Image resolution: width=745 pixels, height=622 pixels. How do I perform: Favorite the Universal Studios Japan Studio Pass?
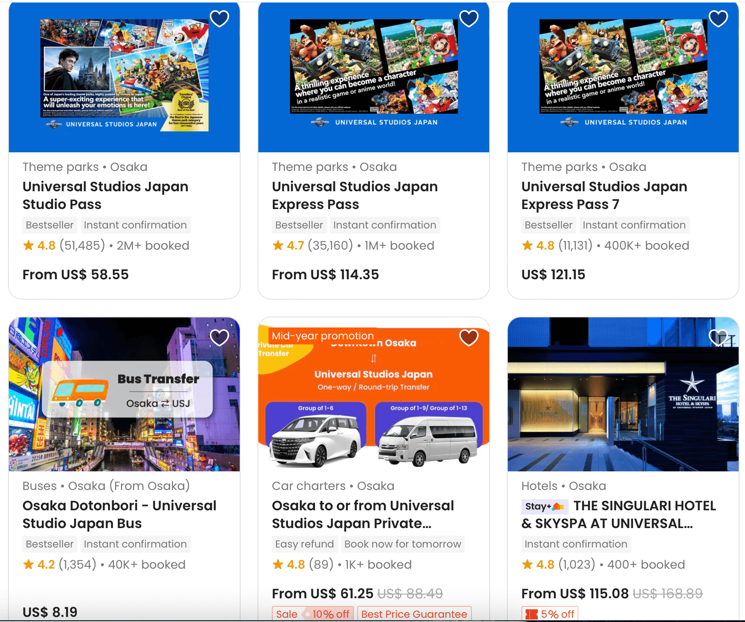219,19
